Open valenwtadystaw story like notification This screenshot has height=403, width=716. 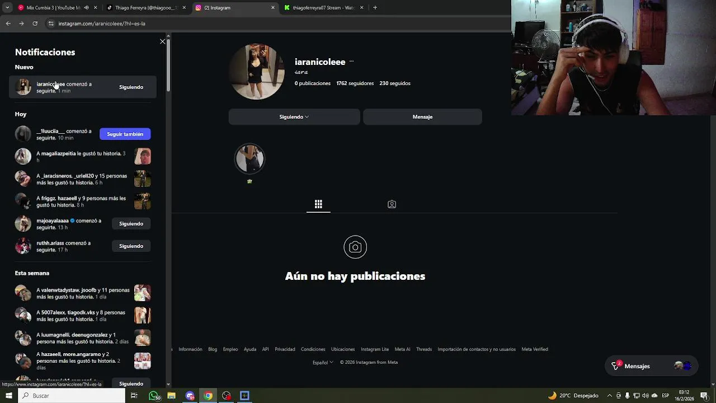pyautogui.click(x=83, y=293)
